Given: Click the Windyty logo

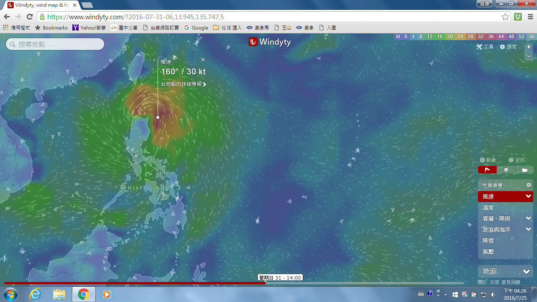Looking at the screenshot, I should [270, 42].
